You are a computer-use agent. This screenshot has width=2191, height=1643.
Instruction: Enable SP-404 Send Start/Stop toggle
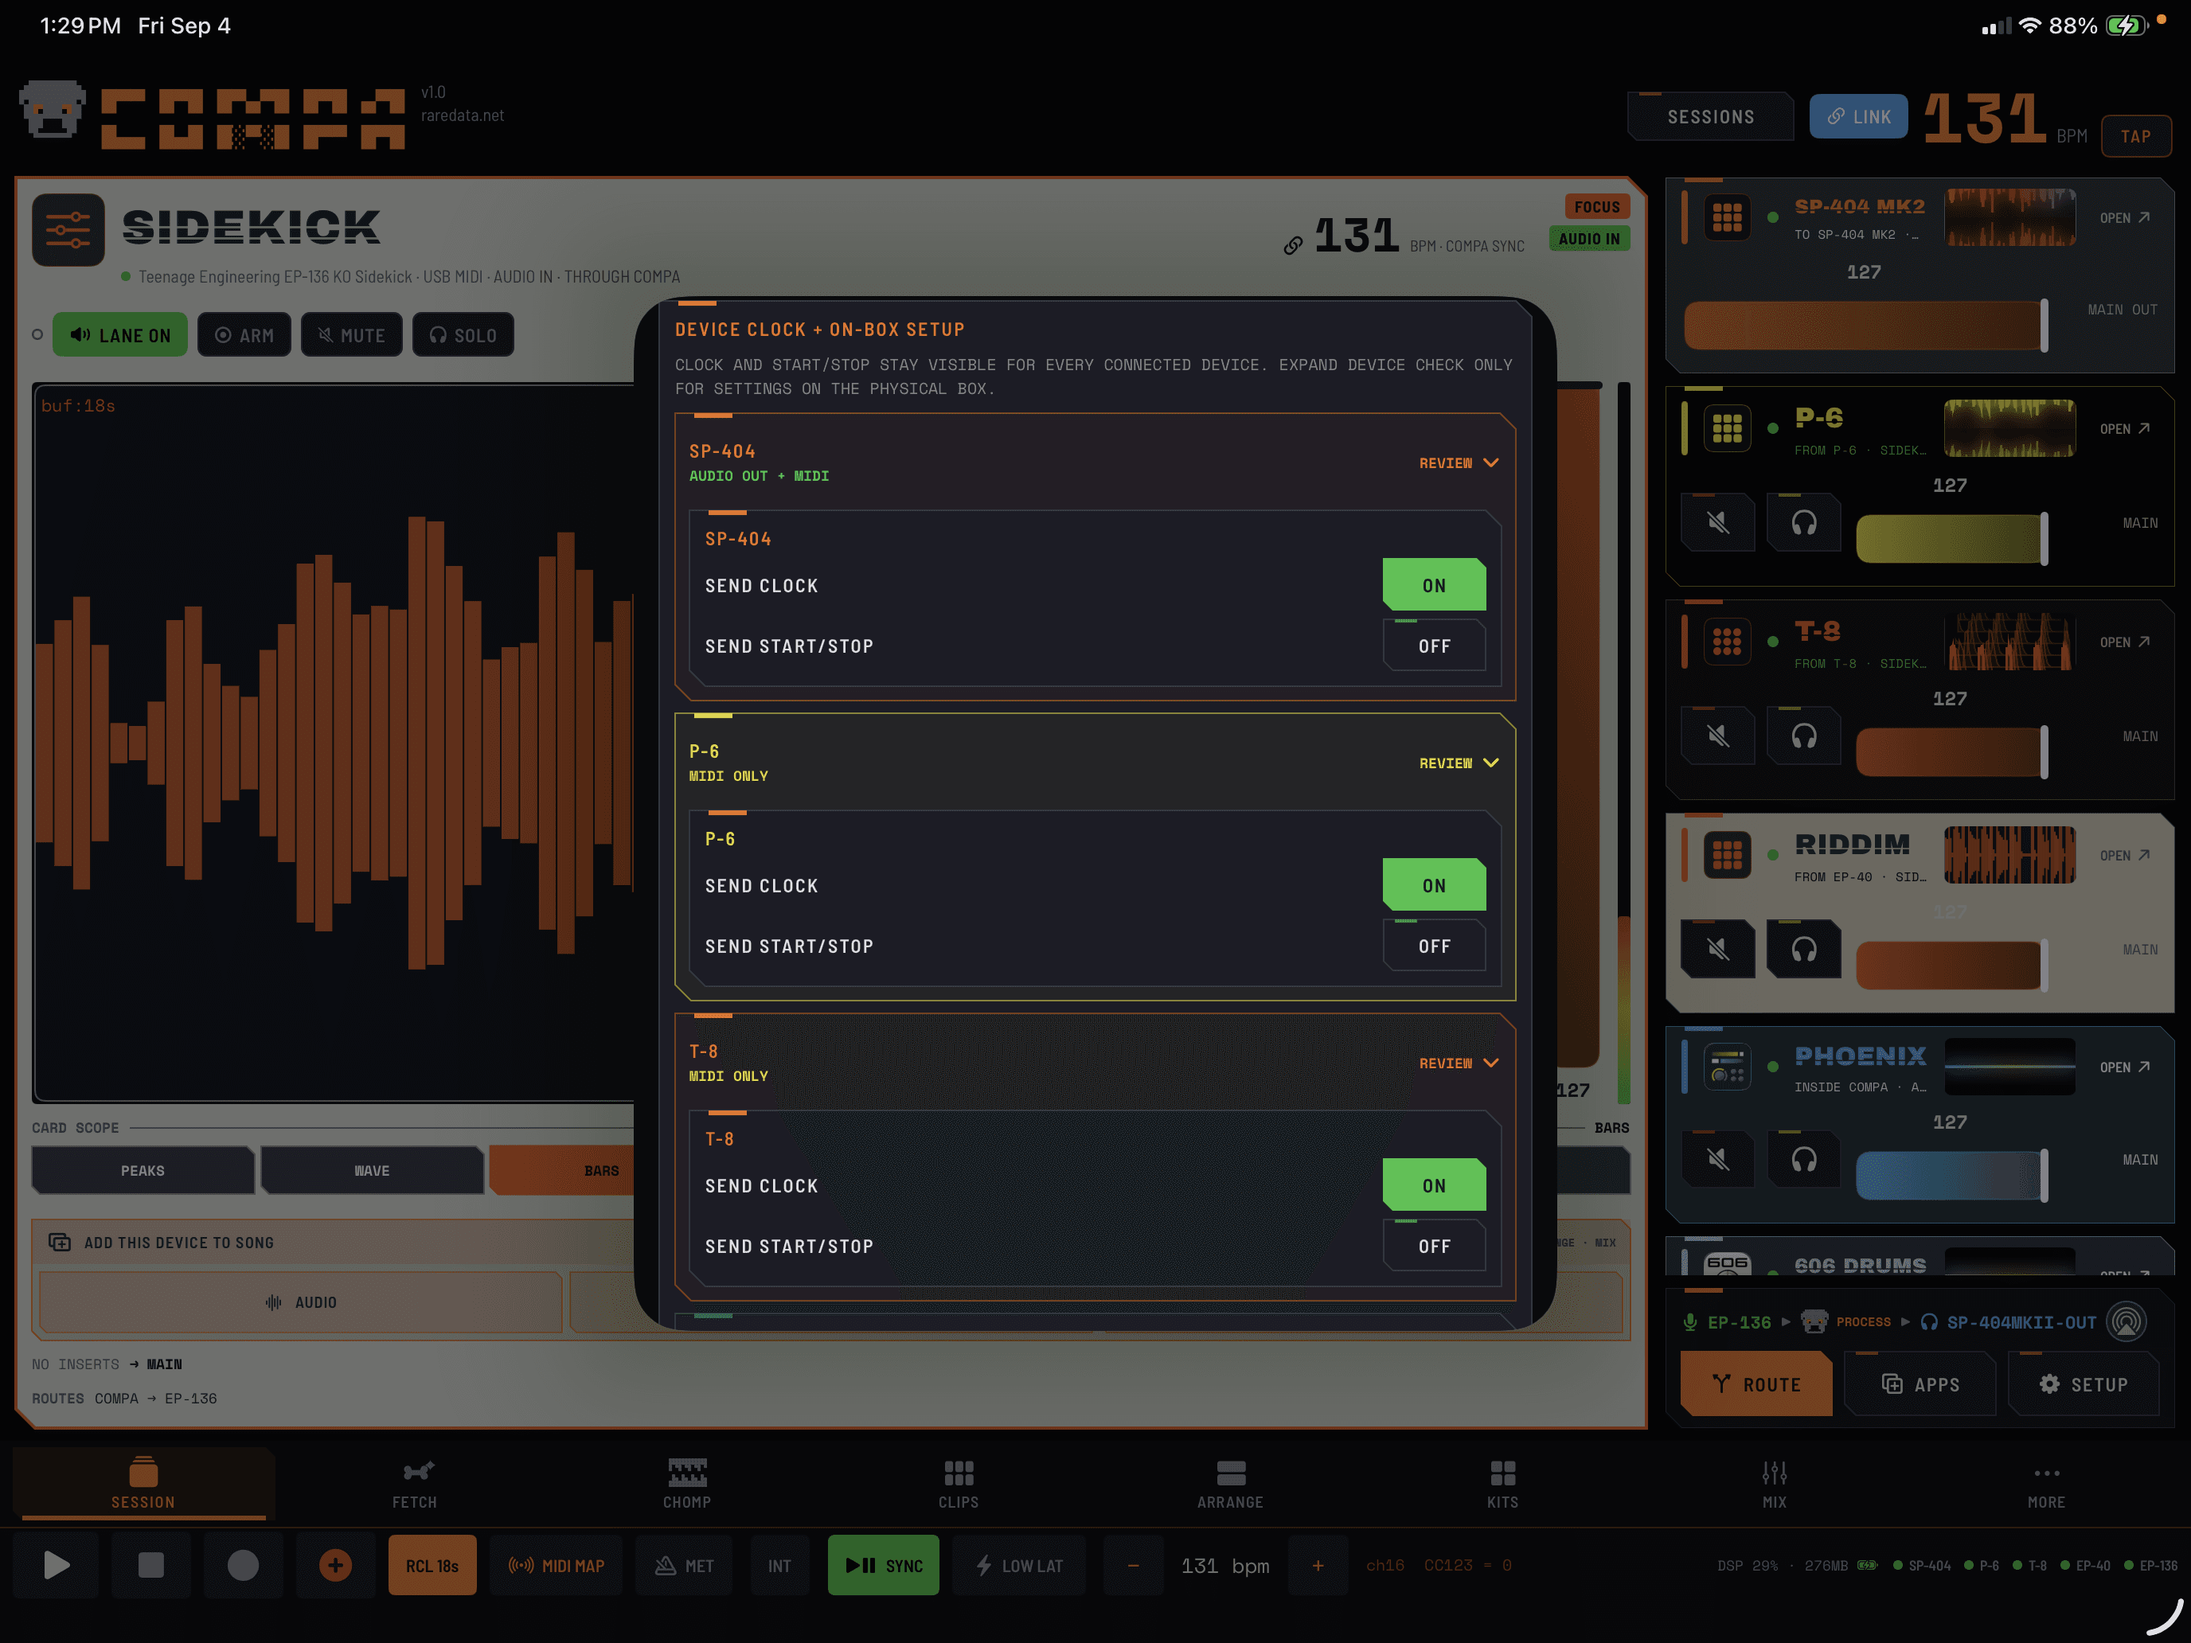[1433, 646]
